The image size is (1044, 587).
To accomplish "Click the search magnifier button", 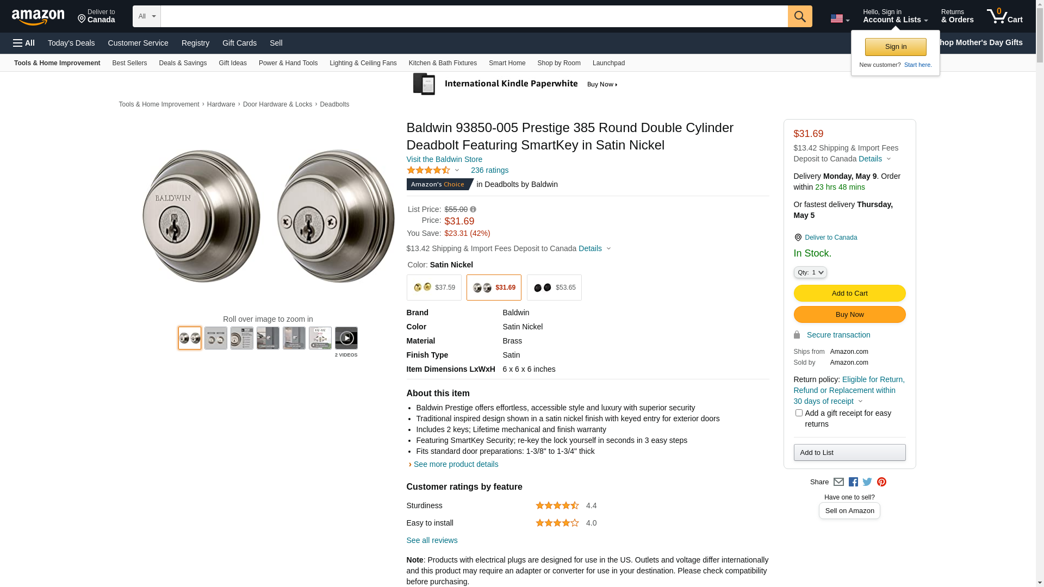I will (799, 16).
